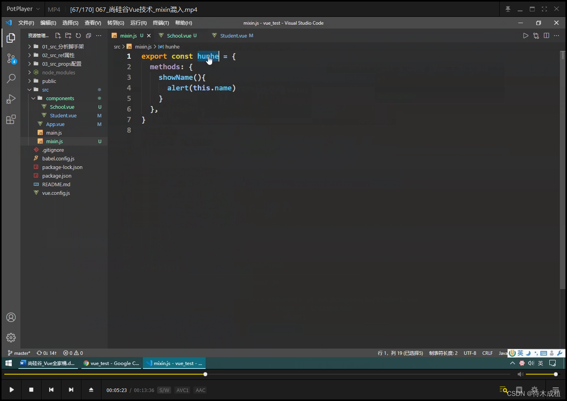Open the Source Control view

(11, 59)
